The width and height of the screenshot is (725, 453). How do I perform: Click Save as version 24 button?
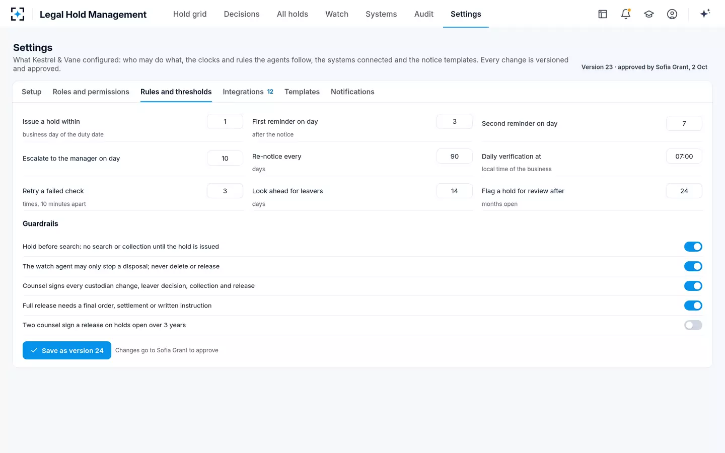67,350
